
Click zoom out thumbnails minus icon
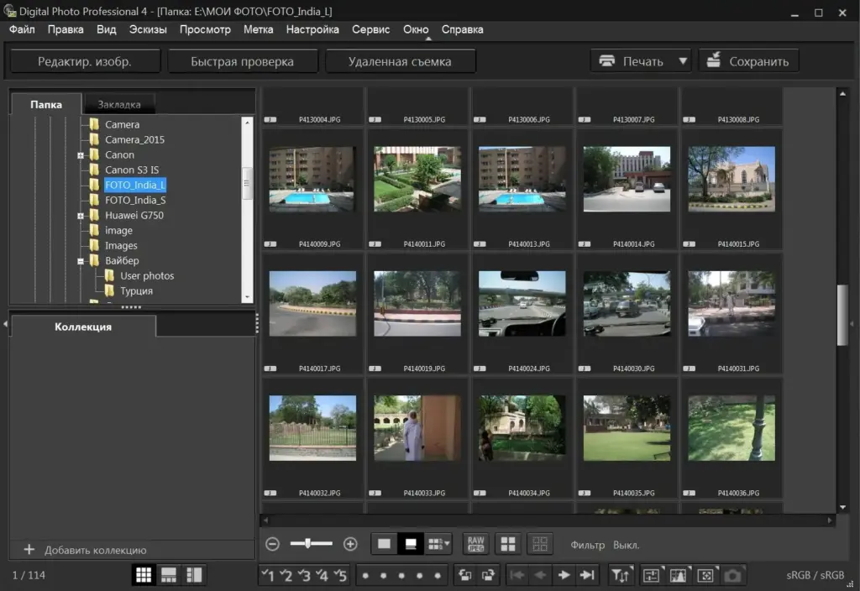point(273,544)
